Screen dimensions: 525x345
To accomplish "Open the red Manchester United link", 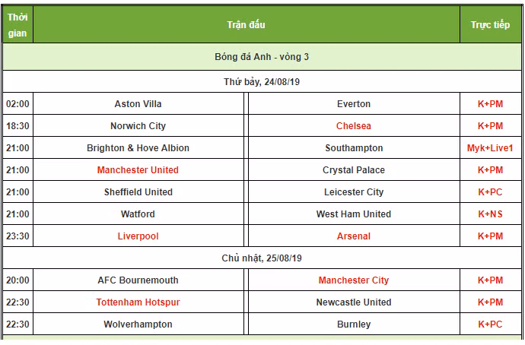I will (x=138, y=170).
